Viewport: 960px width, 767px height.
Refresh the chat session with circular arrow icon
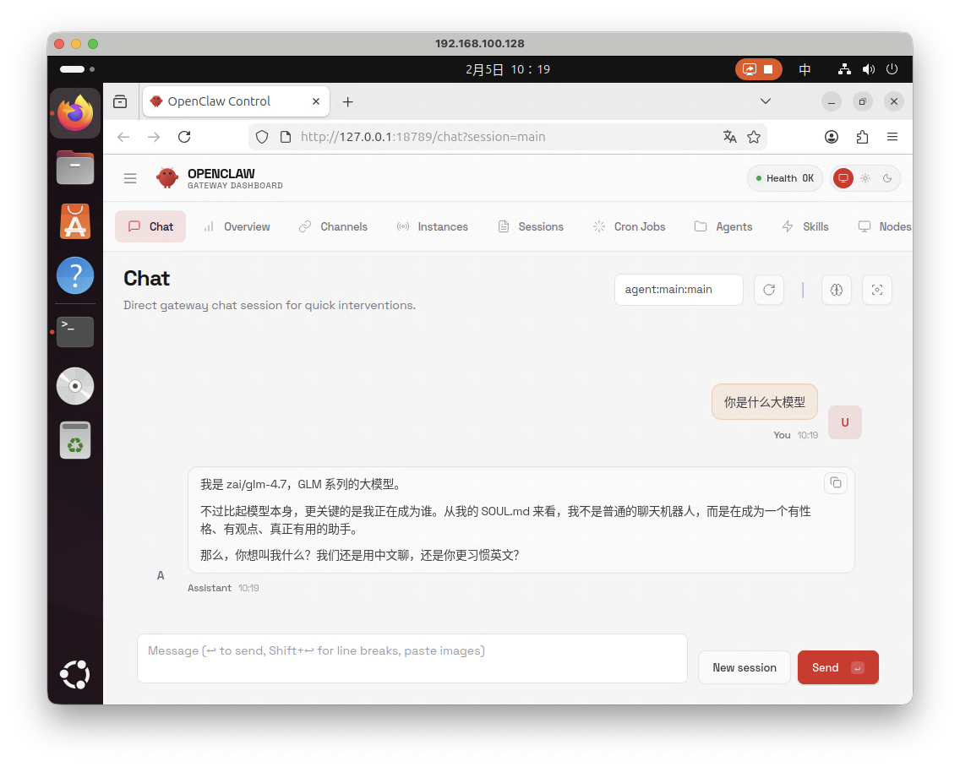769,290
